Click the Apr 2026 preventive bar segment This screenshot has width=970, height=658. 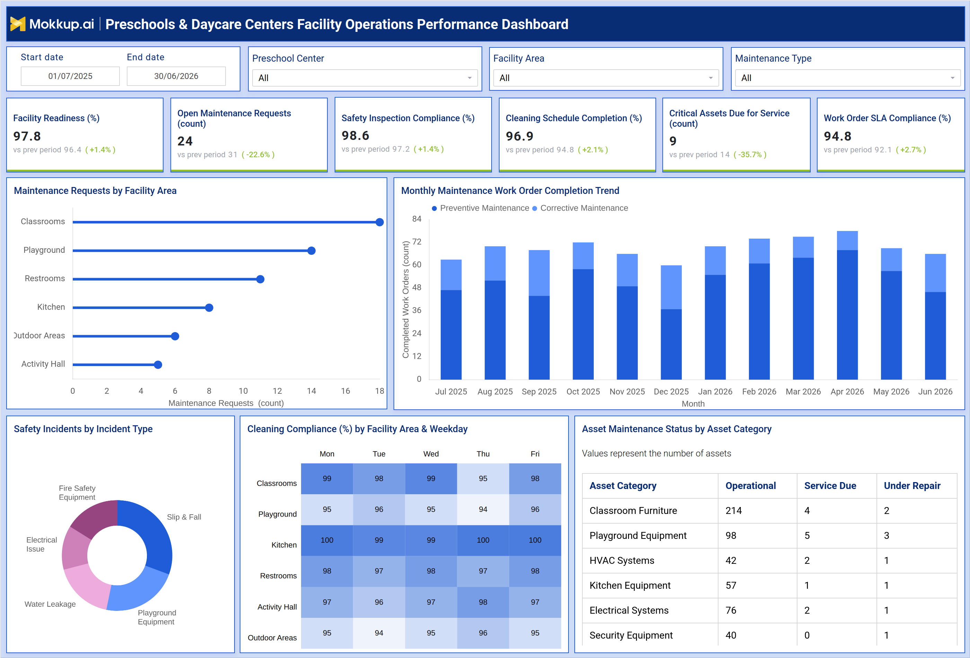tap(847, 314)
